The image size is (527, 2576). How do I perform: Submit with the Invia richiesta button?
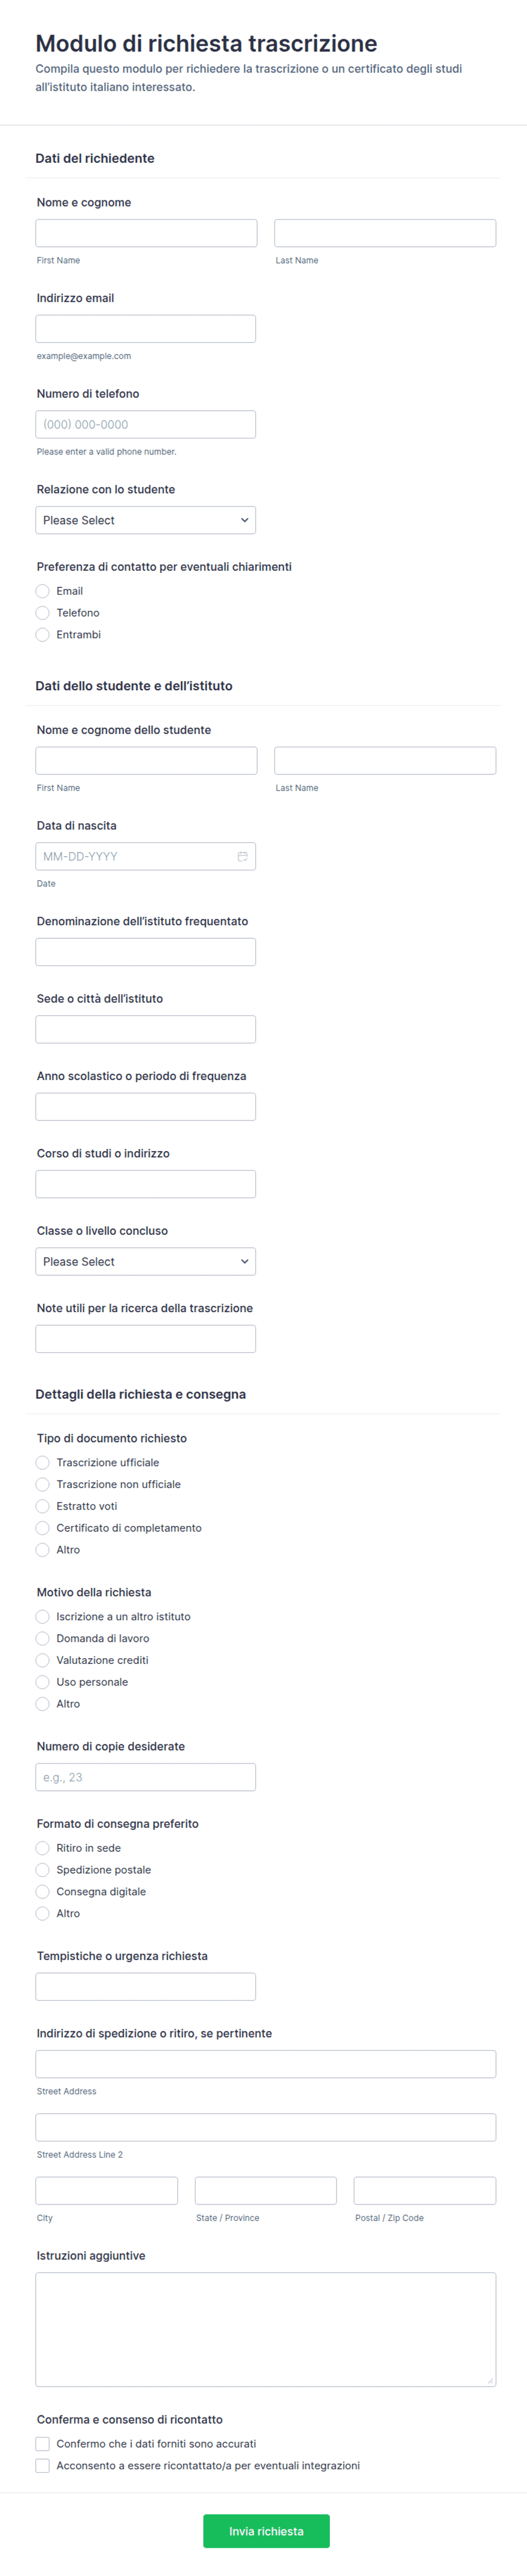pyautogui.click(x=266, y=2531)
